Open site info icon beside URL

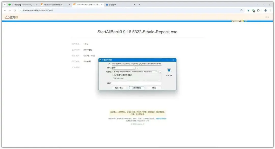[x=21, y=10]
